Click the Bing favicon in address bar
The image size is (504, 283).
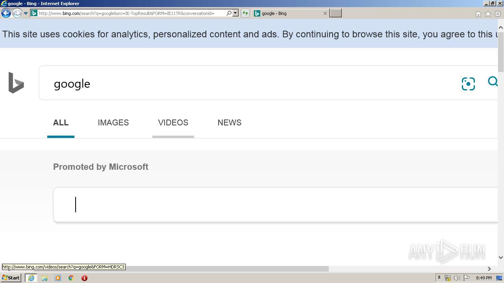pyautogui.click(x=34, y=13)
